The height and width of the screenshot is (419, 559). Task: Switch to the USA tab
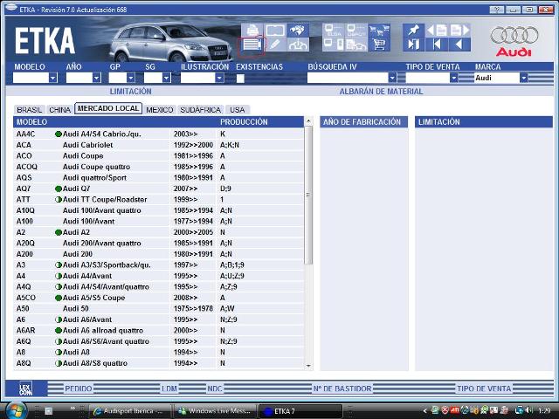coord(238,110)
